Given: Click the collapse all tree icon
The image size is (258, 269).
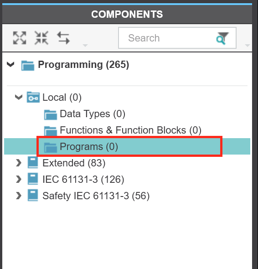Looking at the screenshot, I should pos(41,38).
